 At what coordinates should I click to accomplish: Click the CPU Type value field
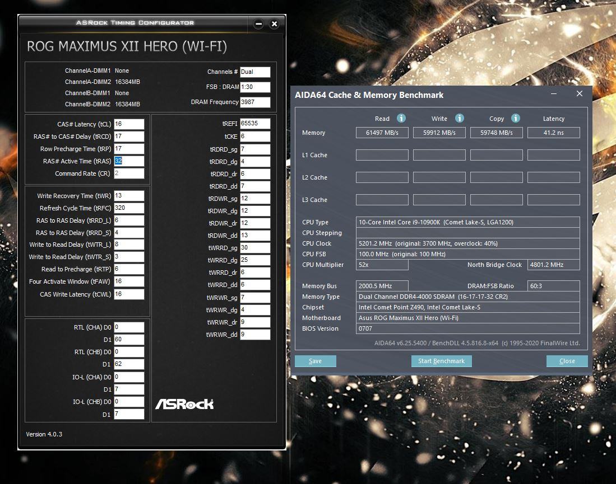468,222
